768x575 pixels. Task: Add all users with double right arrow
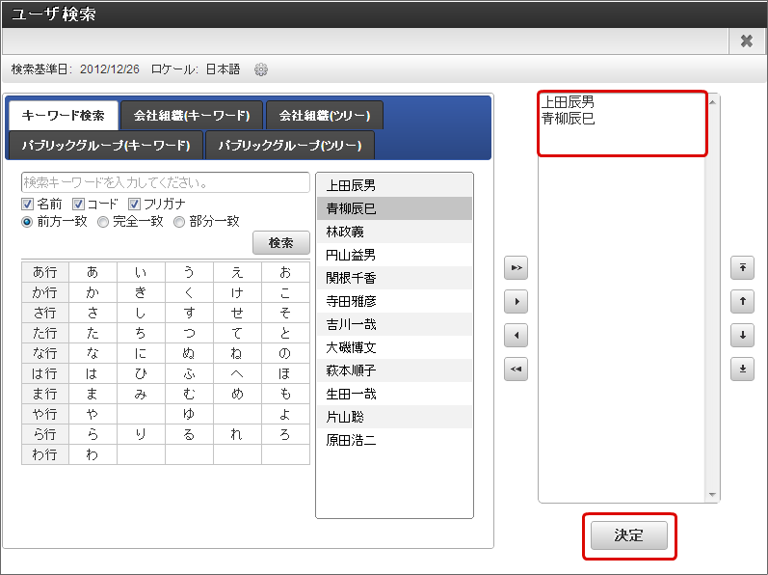(516, 267)
